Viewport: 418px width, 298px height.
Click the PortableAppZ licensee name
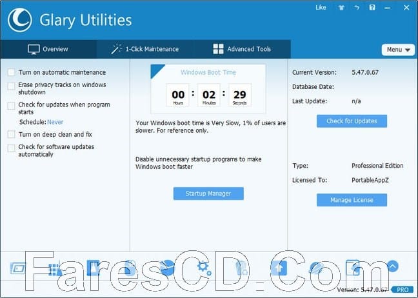[x=370, y=180]
